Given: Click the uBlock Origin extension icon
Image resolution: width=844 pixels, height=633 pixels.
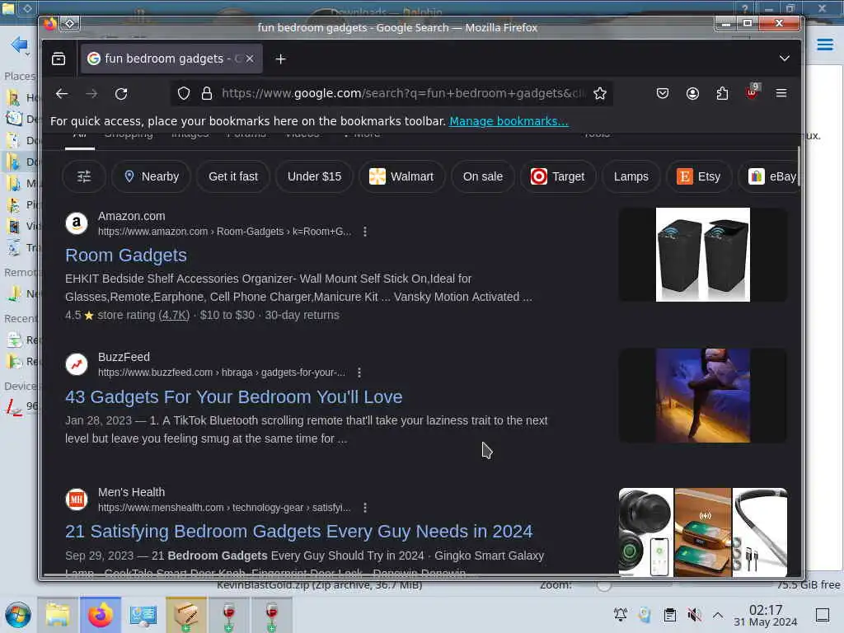Looking at the screenshot, I should point(752,92).
